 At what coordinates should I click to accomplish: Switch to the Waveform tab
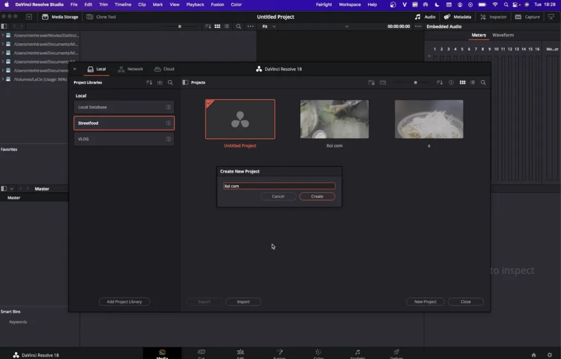503,35
